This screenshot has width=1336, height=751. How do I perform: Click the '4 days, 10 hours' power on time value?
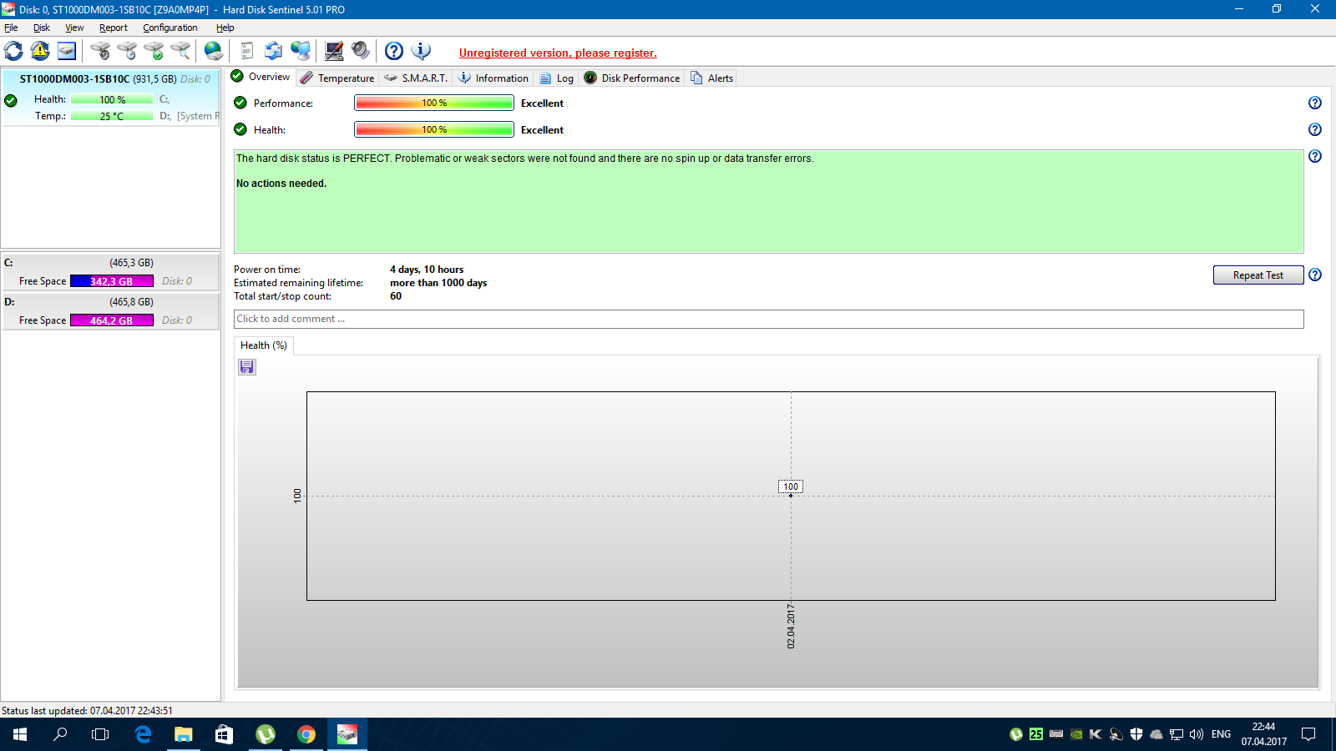[427, 270]
